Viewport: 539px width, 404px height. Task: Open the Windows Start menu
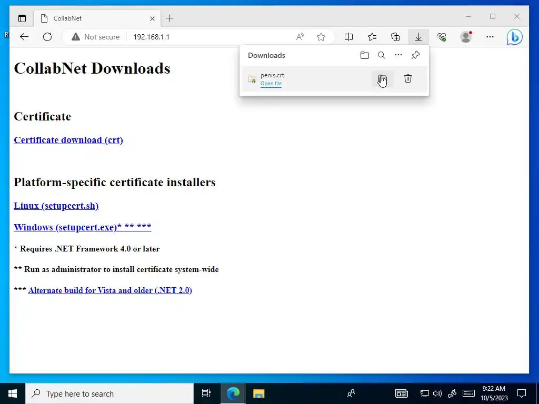click(13, 393)
